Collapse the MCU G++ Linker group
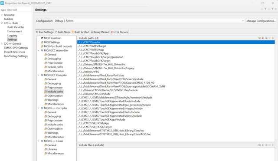 click(39, 141)
